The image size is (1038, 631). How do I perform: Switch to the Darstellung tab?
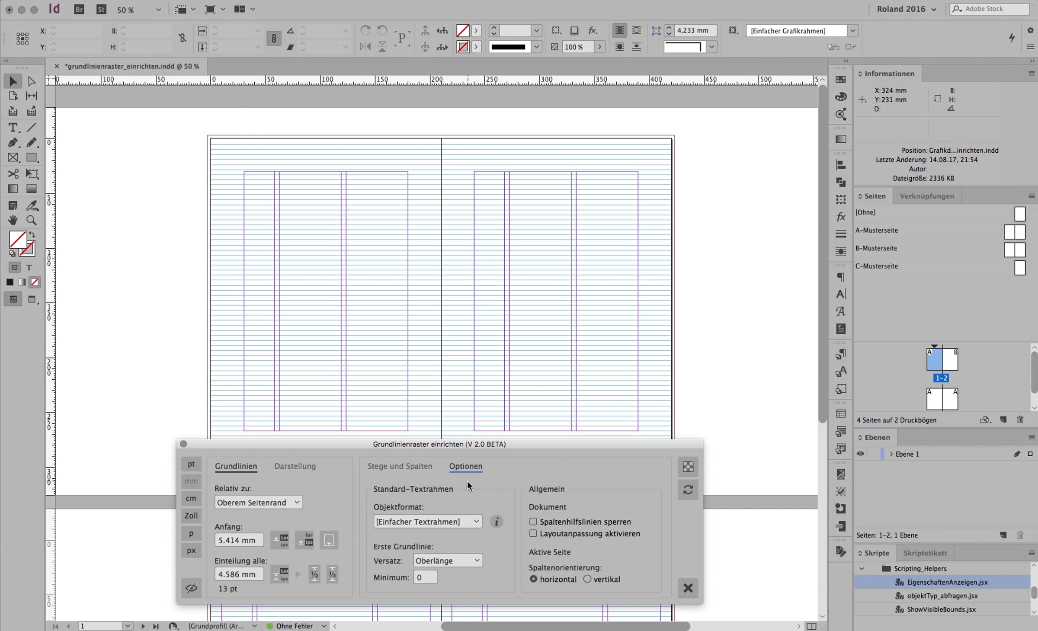pos(295,466)
